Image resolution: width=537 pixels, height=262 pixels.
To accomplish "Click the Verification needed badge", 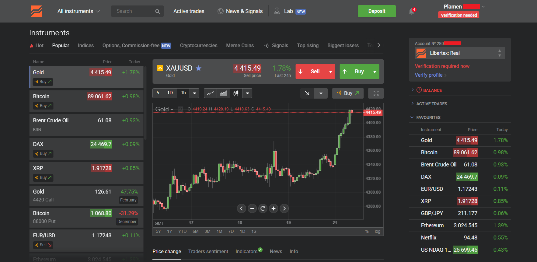I will (459, 15).
